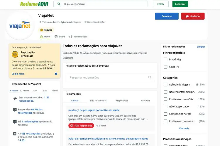Screen dimensions: 220x146
Task: Show the Últimas complaints tab
Action: (x=75, y=100)
